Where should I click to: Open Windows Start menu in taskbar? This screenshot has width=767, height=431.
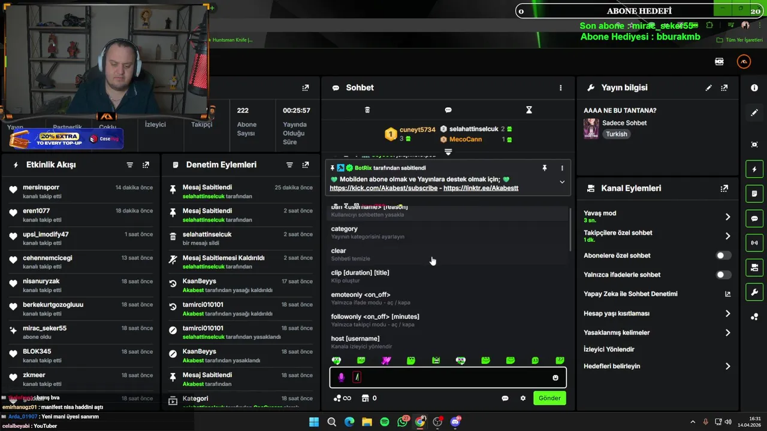314,422
